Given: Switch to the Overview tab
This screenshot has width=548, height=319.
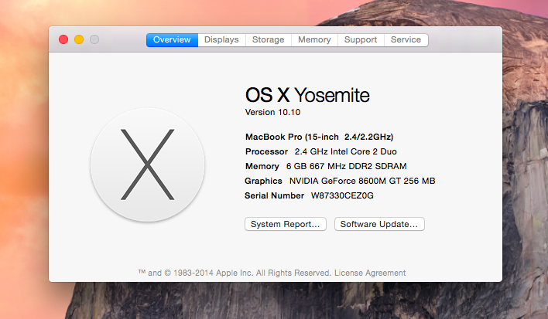Looking at the screenshot, I should (172, 39).
